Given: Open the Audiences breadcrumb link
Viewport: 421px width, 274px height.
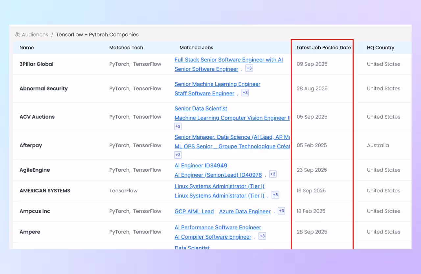Looking at the screenshot, I should pyautogui.click(x=35, y=35).
